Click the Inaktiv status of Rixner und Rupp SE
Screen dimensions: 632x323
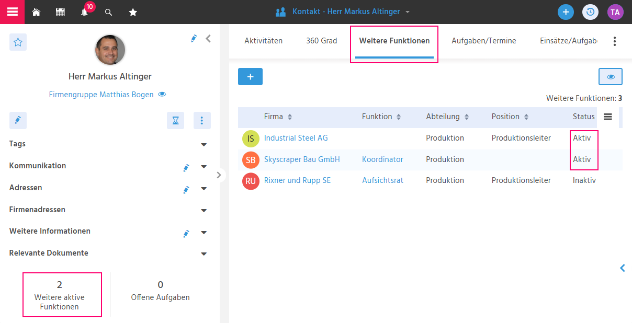pos(584,180)
